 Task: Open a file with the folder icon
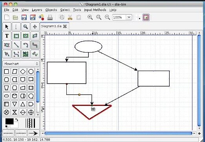15,17
